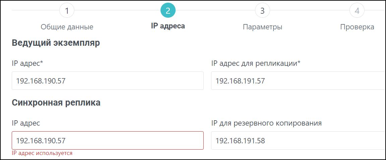Screen dimensions: 386x160
Task: Focus the leading instance IP адрес field
Action: coord(108,81)
